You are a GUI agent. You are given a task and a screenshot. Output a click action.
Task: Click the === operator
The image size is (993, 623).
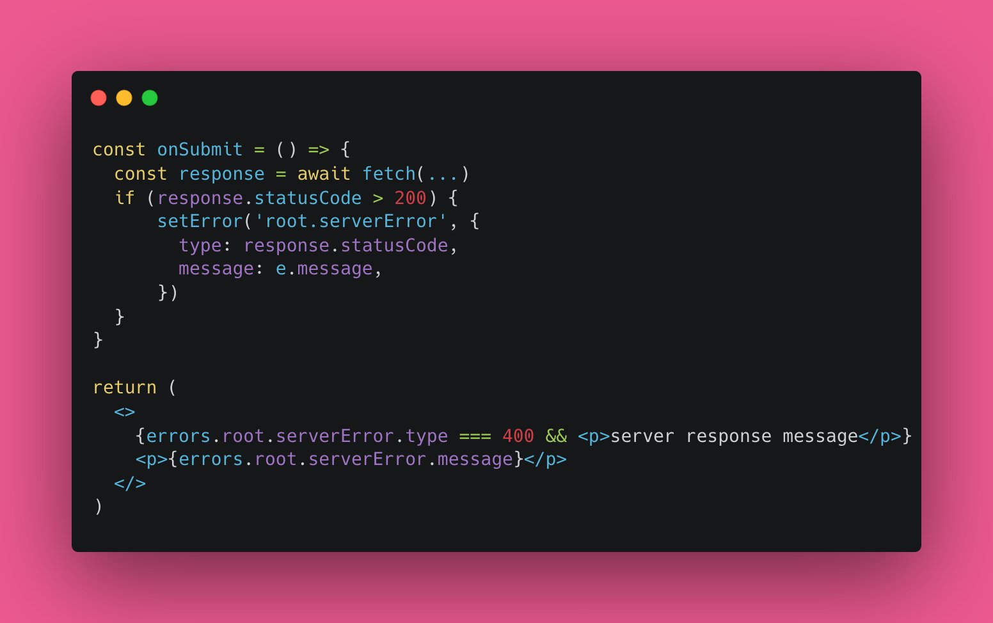(x=475, y=436)
